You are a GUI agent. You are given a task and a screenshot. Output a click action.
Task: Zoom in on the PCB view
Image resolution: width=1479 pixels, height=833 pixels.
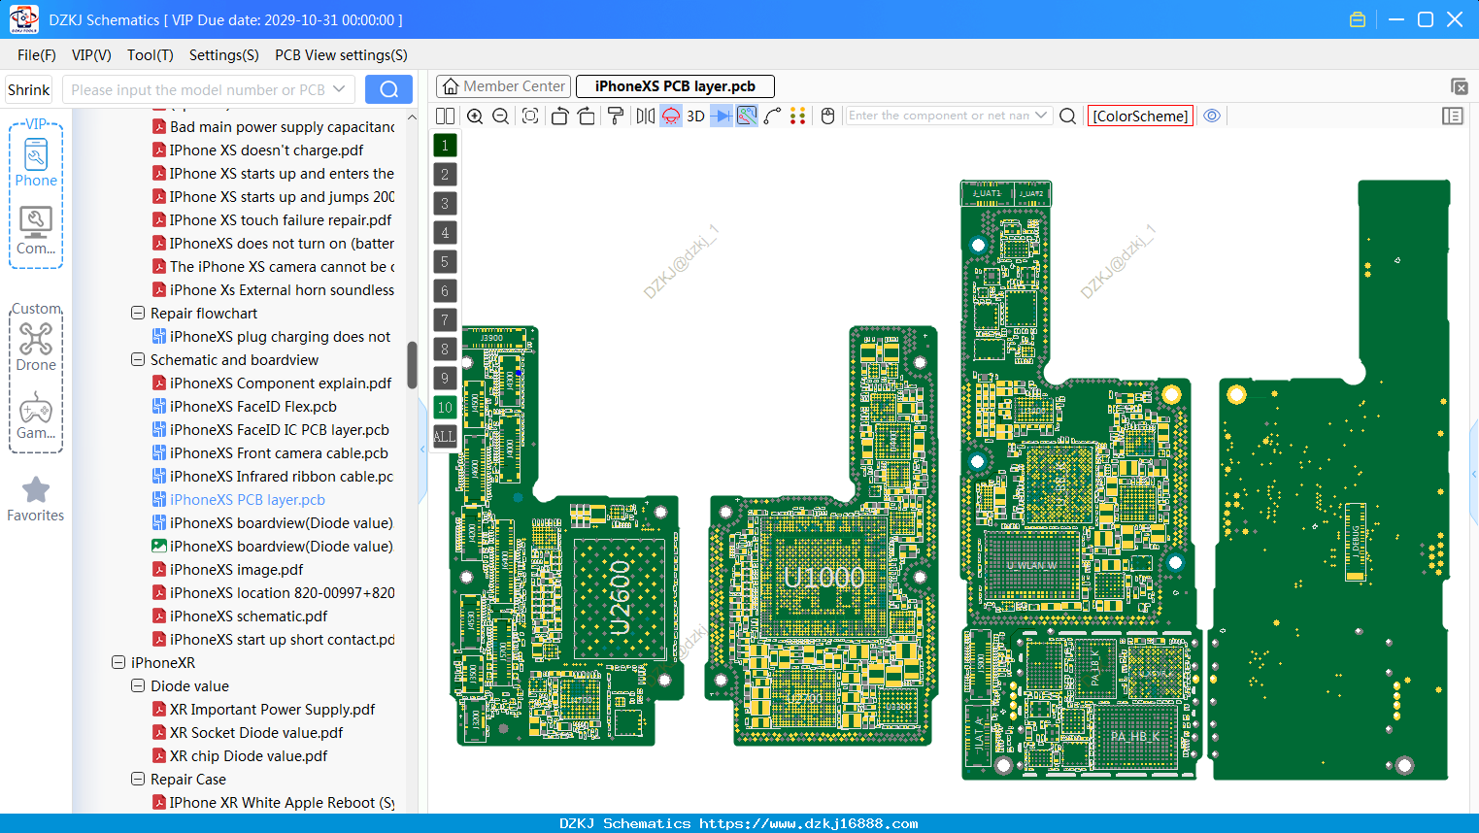[475, 116]
